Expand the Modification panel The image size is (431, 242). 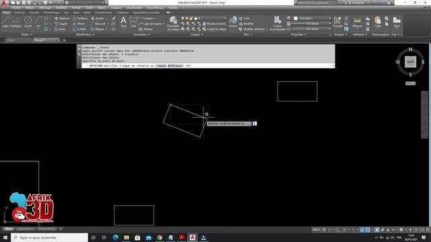click(x=86, y=34)
